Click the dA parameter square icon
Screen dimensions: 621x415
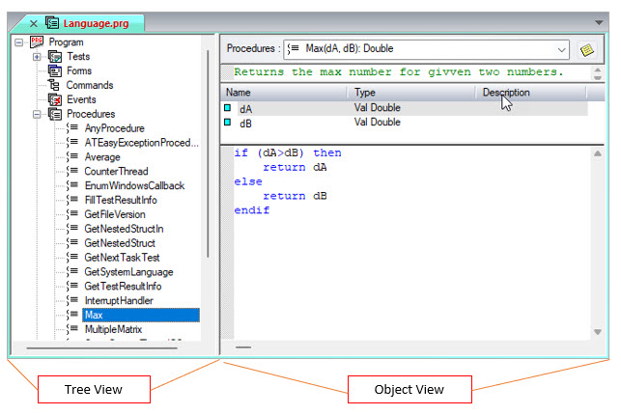[228, 109]
